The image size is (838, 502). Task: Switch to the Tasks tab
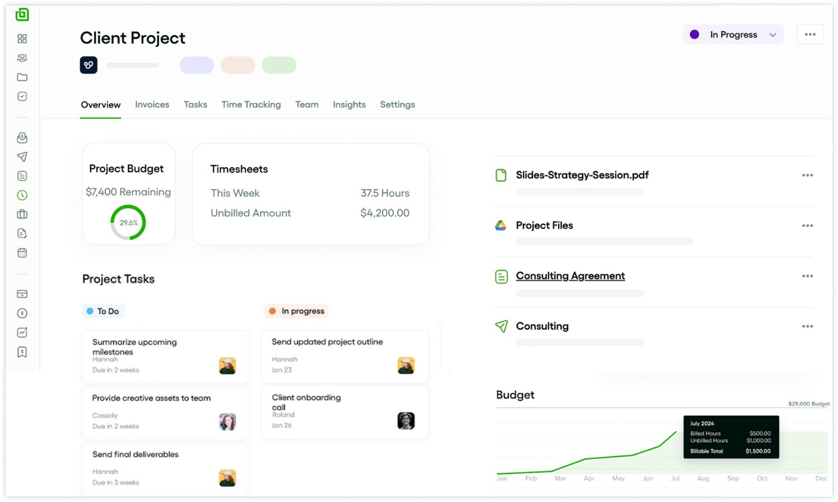(196, 105)
